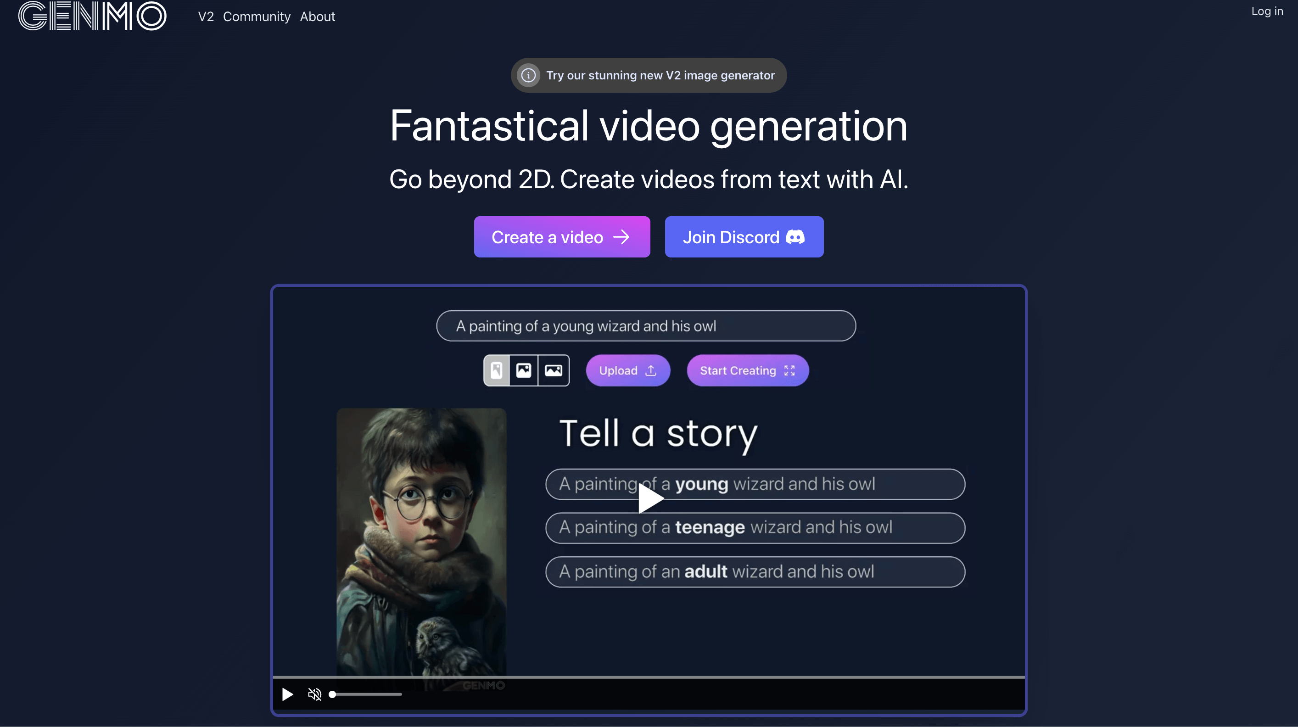This screenshot has height=727, width=1298.
Task: Open the V2 image generator announcement
Action: pos(649,75)
